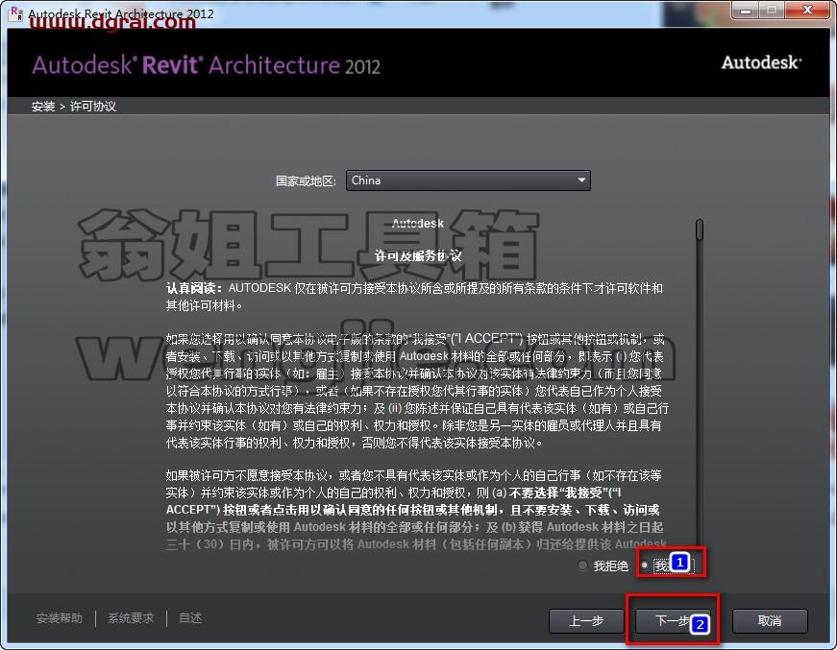Close the Revit installer window
Screen dimensions: 837x650
(x=807, y=10)
